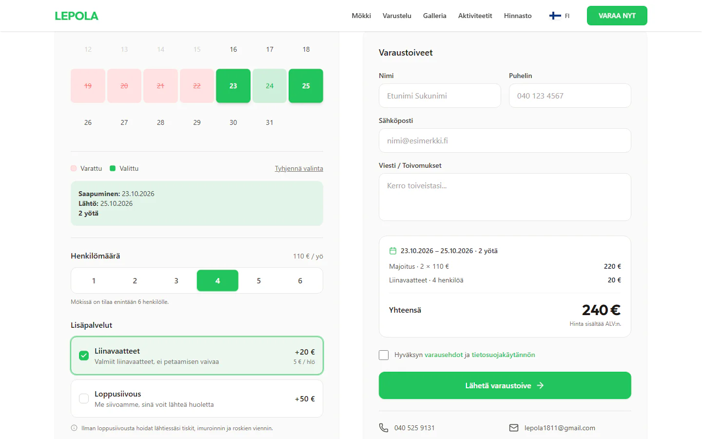The height and width of the screenshot is (439, 702).
Task: Open the tietosuojakäytännön link
Action: [503, 355]
